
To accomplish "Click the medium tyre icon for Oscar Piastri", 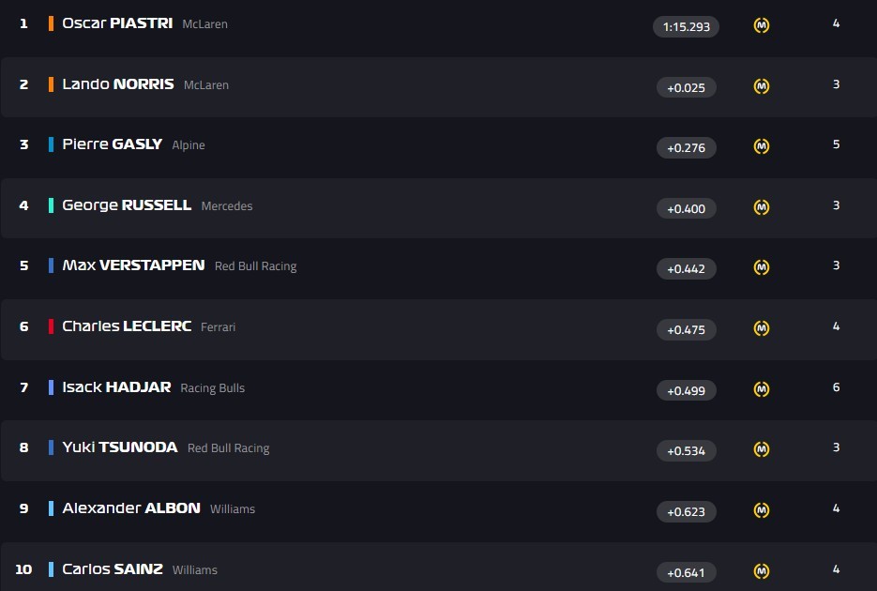I will point(762,25).
